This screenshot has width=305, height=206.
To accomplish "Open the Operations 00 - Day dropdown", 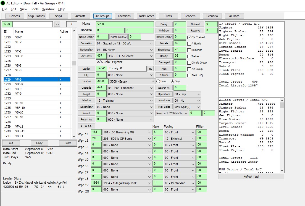I will pos(187,94).
